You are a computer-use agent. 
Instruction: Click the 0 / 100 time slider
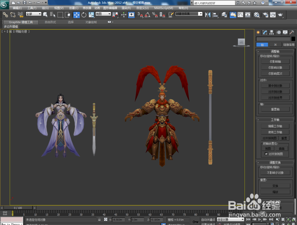[x=18, y=208]
